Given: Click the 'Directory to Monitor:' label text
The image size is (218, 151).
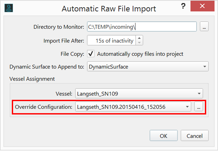Looking at the screenshot, I should click(59, 27).
